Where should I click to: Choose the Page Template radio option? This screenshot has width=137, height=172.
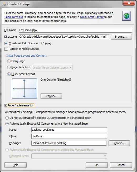point(9,67)
